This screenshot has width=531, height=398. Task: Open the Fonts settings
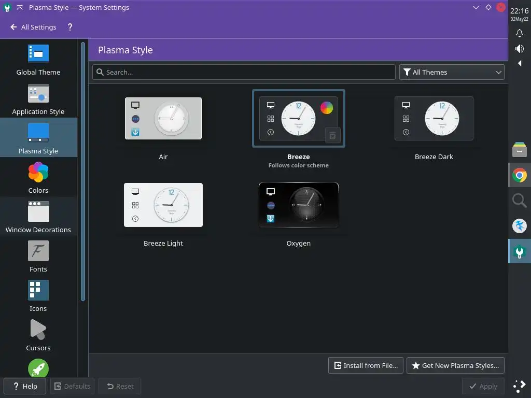tap(38, 256)
